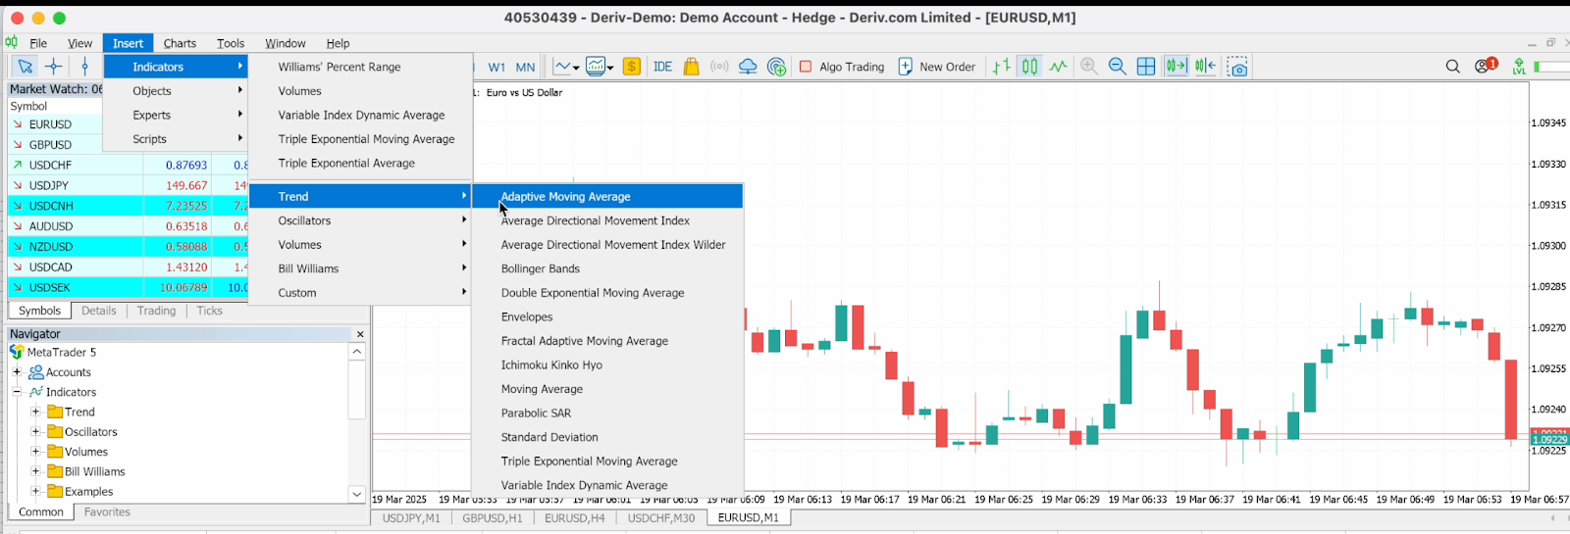Screen dimensions: 1570x534
Task: Open the Oscillators indicator submenu
Action: (360, 220)
